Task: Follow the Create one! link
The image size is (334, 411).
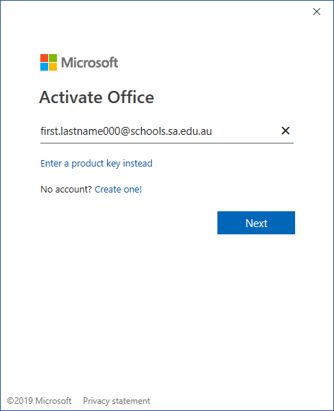Action: 118,189
